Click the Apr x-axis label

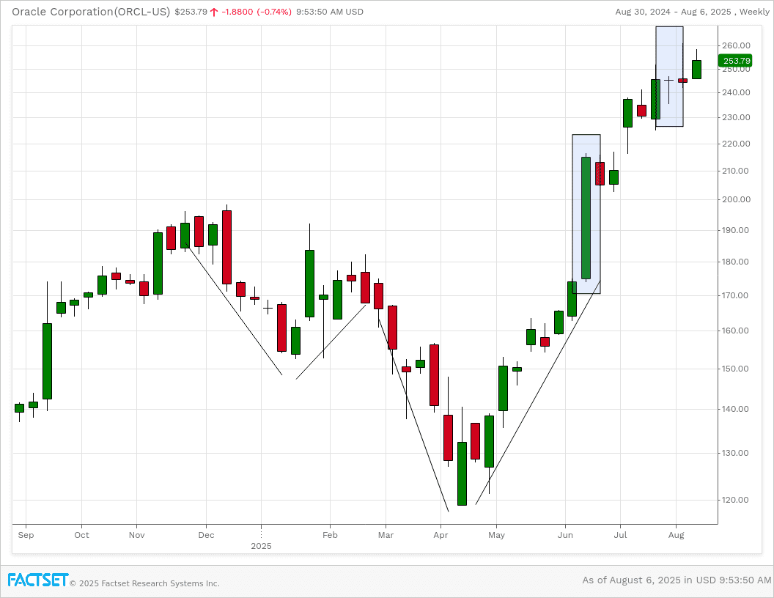tap(441, 535)
